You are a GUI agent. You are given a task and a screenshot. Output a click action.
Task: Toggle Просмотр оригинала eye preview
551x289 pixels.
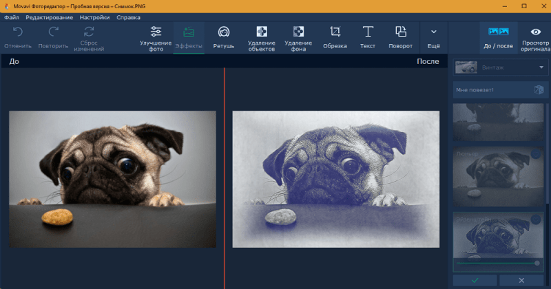(x=535, y=37)
